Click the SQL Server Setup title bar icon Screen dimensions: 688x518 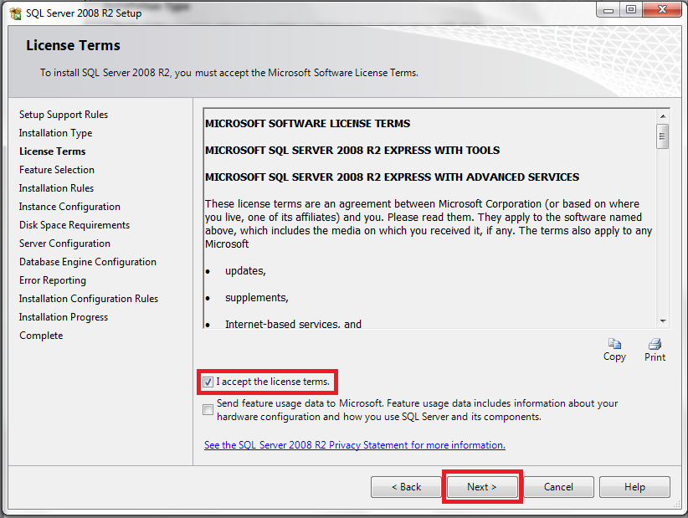click(15, 13)
